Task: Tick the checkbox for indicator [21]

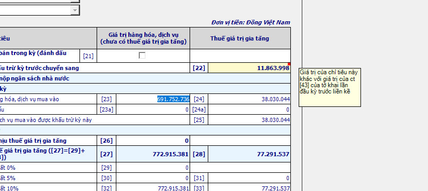Action: (142, 56)
